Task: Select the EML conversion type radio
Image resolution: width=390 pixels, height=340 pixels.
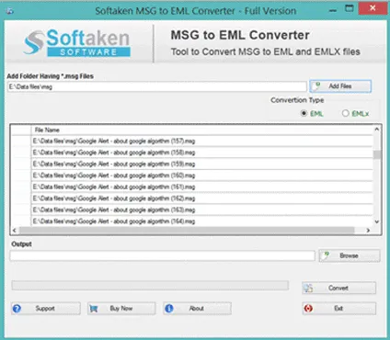Action: (304, 113)
